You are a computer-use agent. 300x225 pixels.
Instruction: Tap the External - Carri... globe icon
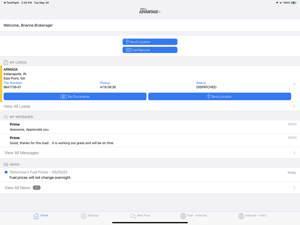pyautogui.click(x=241, y=216)
